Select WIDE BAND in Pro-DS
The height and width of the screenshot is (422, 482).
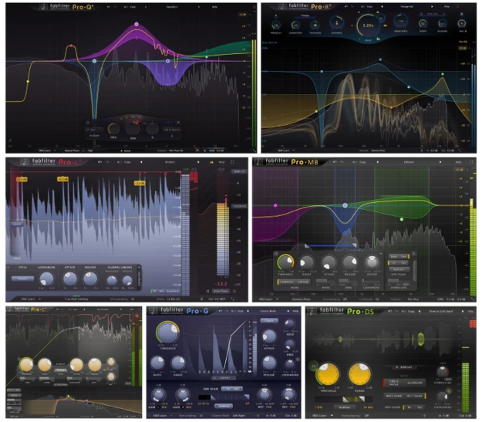tap(394, 396)
